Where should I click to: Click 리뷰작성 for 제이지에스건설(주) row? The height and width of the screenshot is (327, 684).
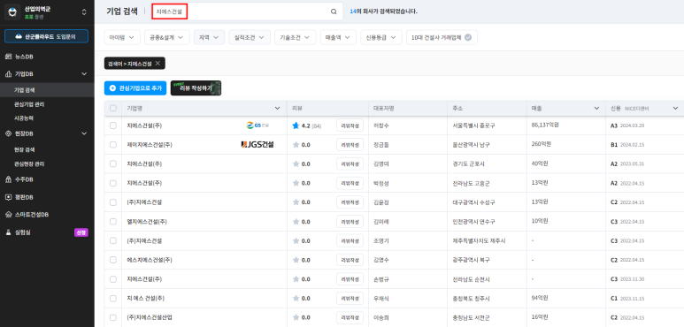(350, 145)
